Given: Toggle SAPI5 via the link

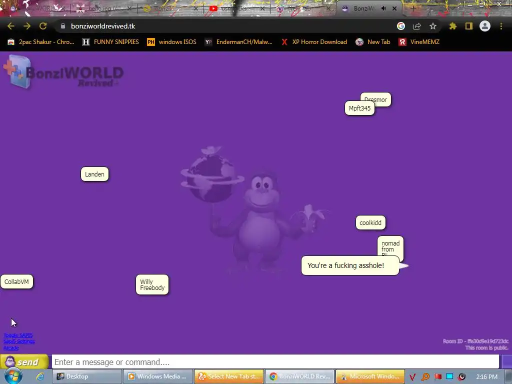Looking at the screenshot, I should pos(18,335).
